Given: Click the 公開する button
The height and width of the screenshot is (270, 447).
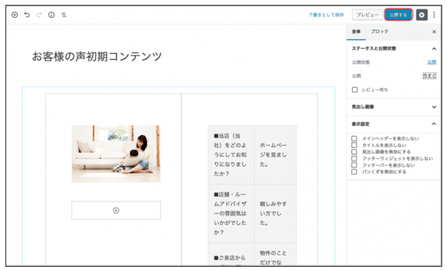Looking at the screenshot, I should tap(398, 15).
